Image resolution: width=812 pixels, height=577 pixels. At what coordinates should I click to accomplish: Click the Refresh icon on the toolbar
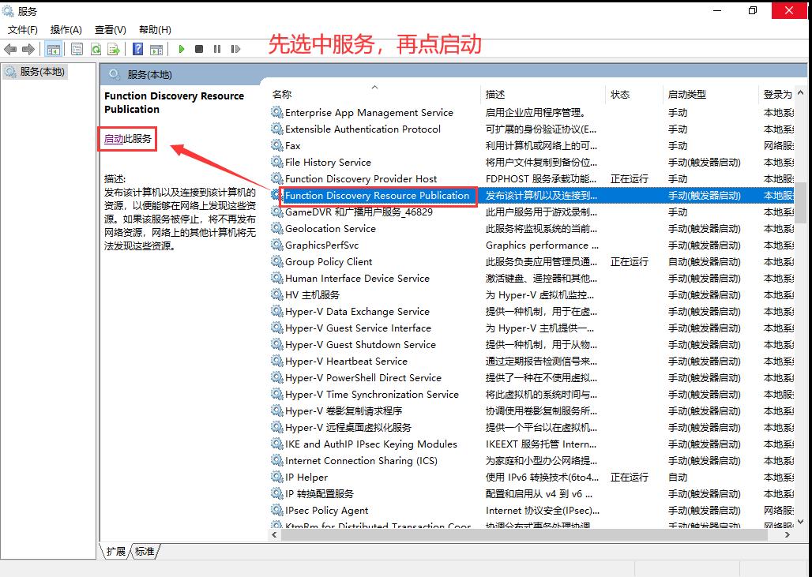click(97, 49)
